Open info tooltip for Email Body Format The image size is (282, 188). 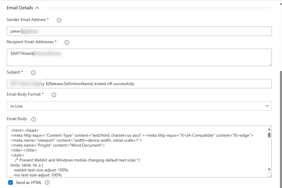[54, 94]
